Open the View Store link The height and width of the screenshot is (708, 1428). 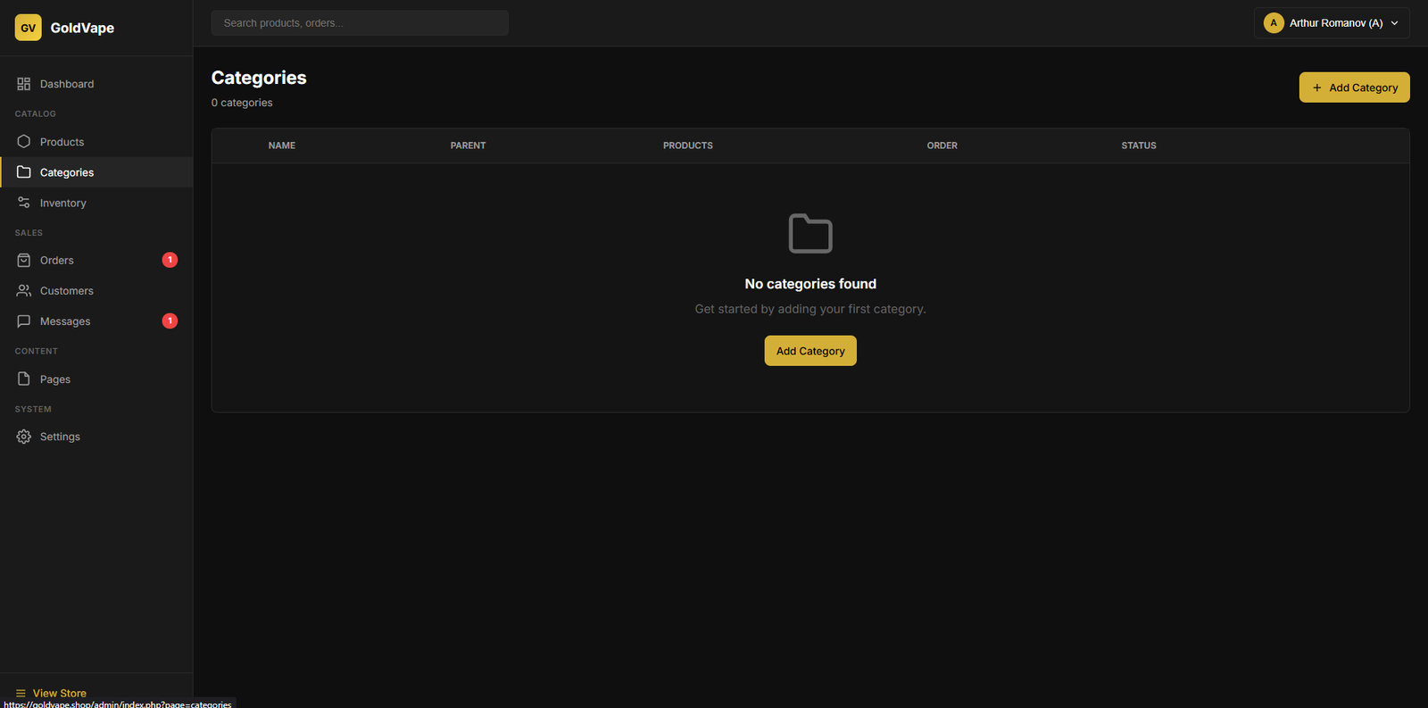point(59,693)
